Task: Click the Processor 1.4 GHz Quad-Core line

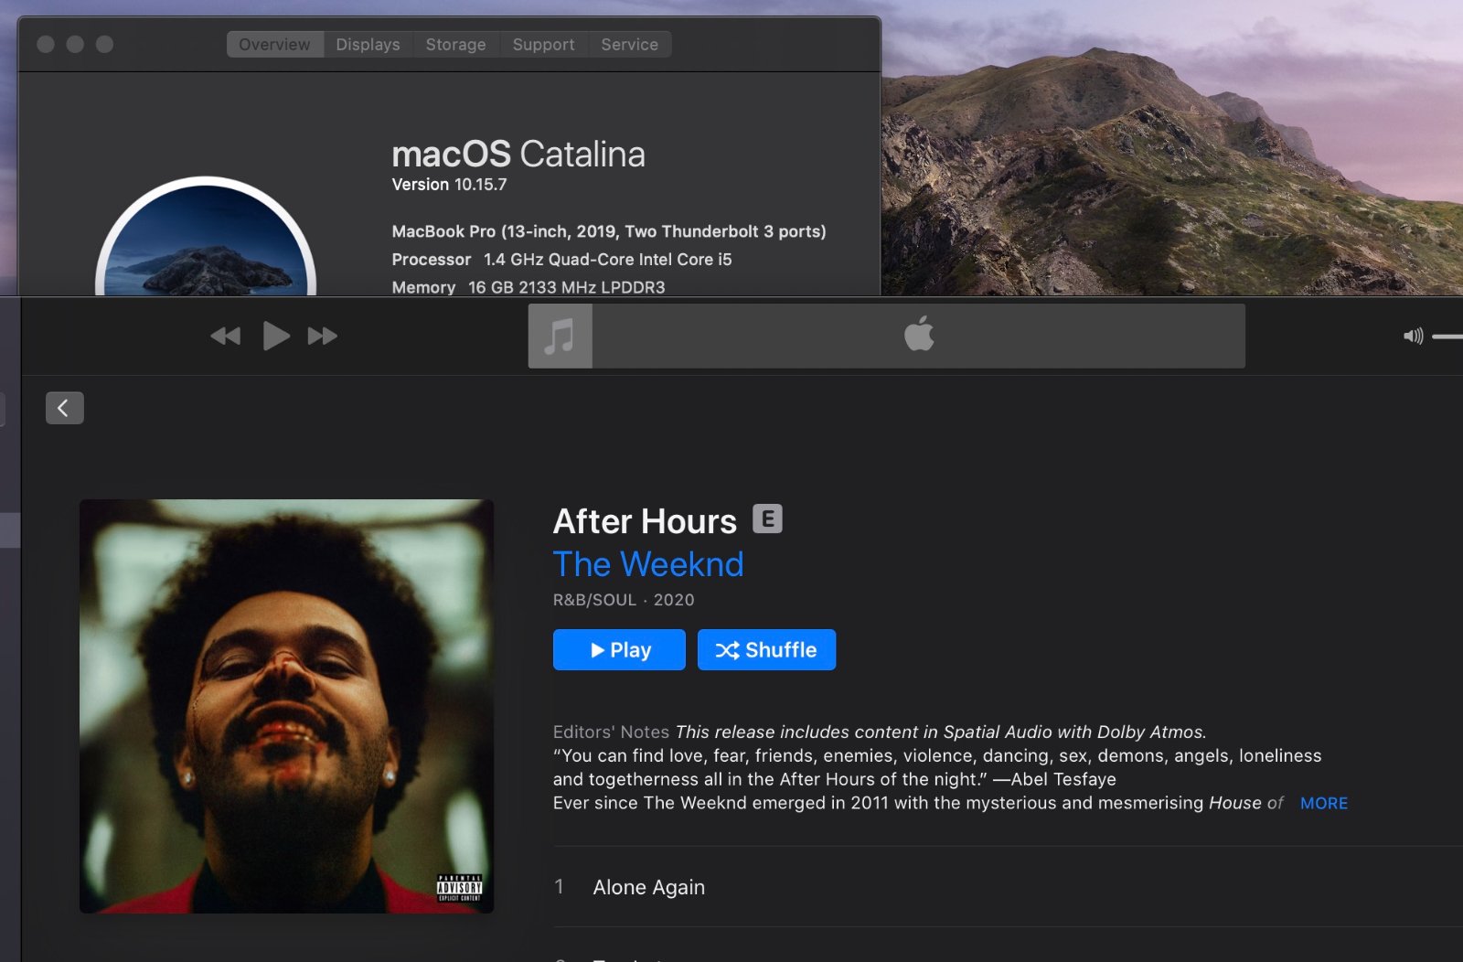Action: click(561, 260)
